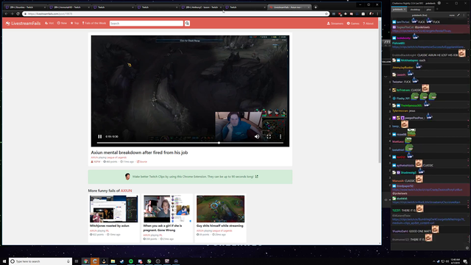The width and height of the screenshot is (471, 265).
Task: Select the third Chatterino channel tab
Action: click(428, 10)
